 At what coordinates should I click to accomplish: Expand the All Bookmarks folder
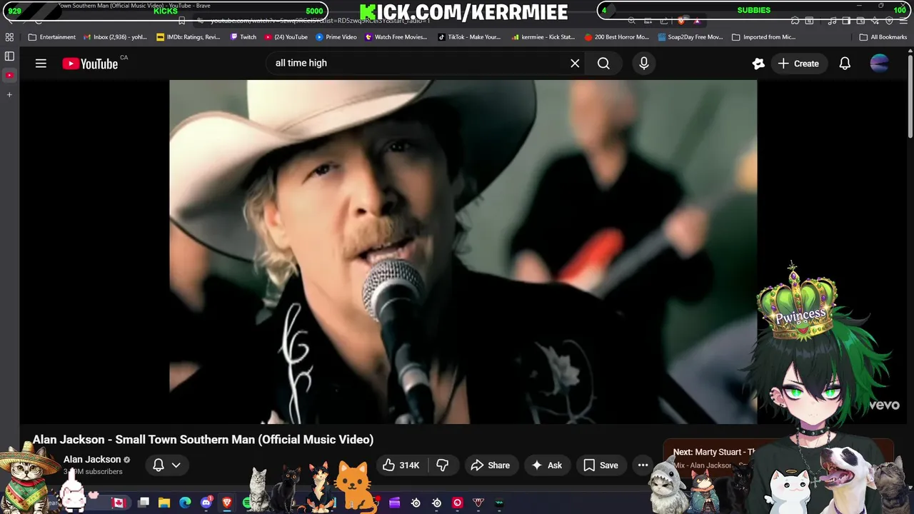click(x=883, y=37)
